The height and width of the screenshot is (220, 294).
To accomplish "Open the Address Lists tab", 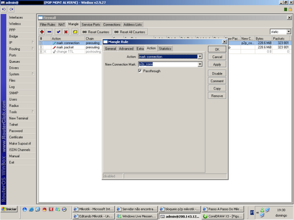I will pos(132,25).
